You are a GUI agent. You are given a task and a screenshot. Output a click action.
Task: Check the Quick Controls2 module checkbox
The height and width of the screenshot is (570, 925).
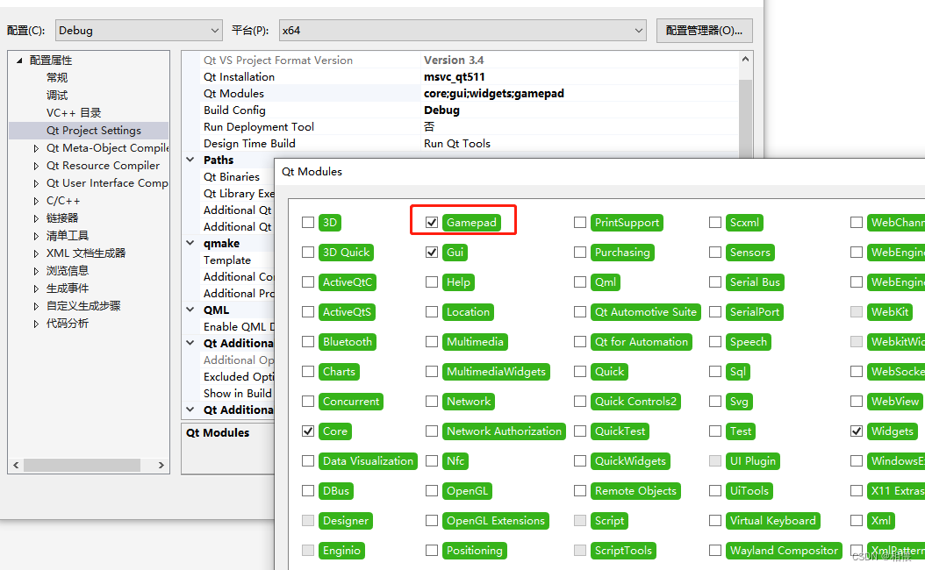coord(580,401)
